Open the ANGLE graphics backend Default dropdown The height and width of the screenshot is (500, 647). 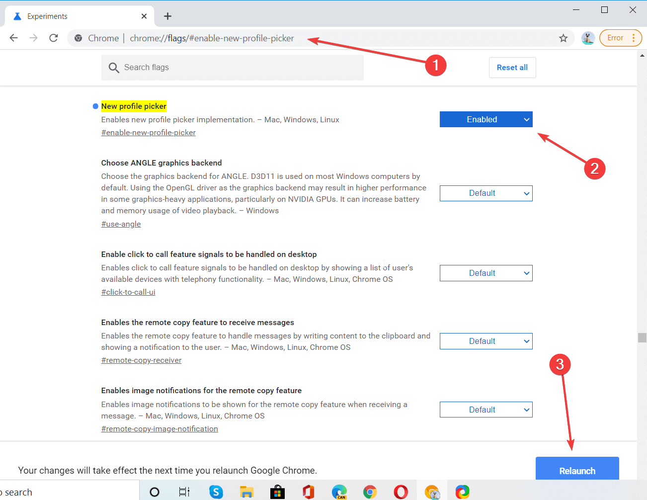(x=486, y=193)
